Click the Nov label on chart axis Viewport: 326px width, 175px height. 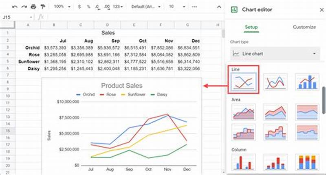click(x=167, y=169)
